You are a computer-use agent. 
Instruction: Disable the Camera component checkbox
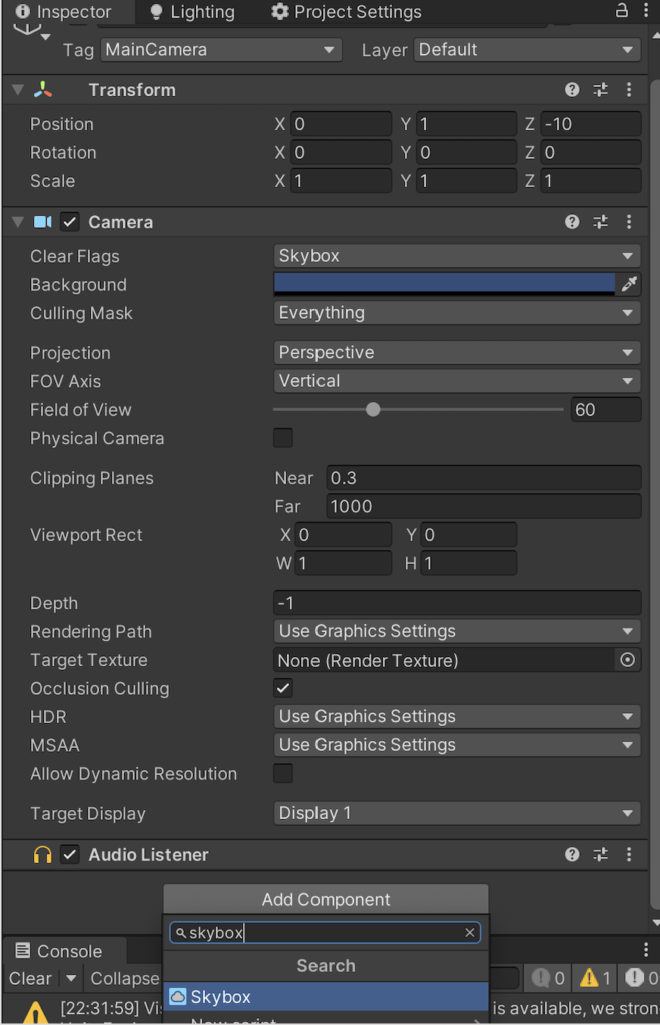click(70, 222)
